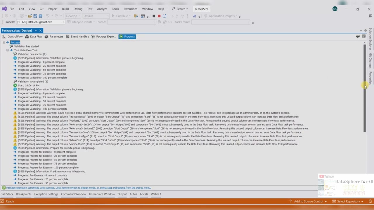Image resolution: width=374 pixels, height=210 pixels.
Task: Click the Save icon in toolbar
Action: pos(35,16)
